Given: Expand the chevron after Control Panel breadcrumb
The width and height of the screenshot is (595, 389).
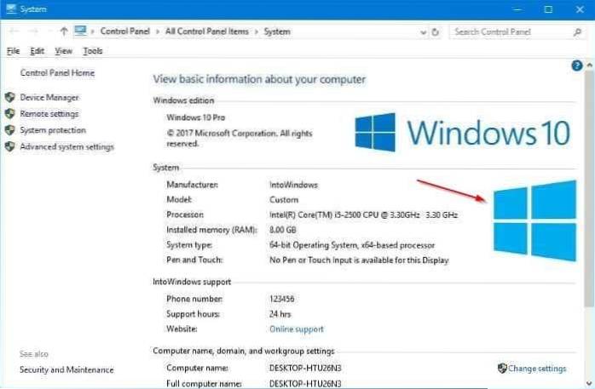Looking at the screenshot, I should 160,31.
